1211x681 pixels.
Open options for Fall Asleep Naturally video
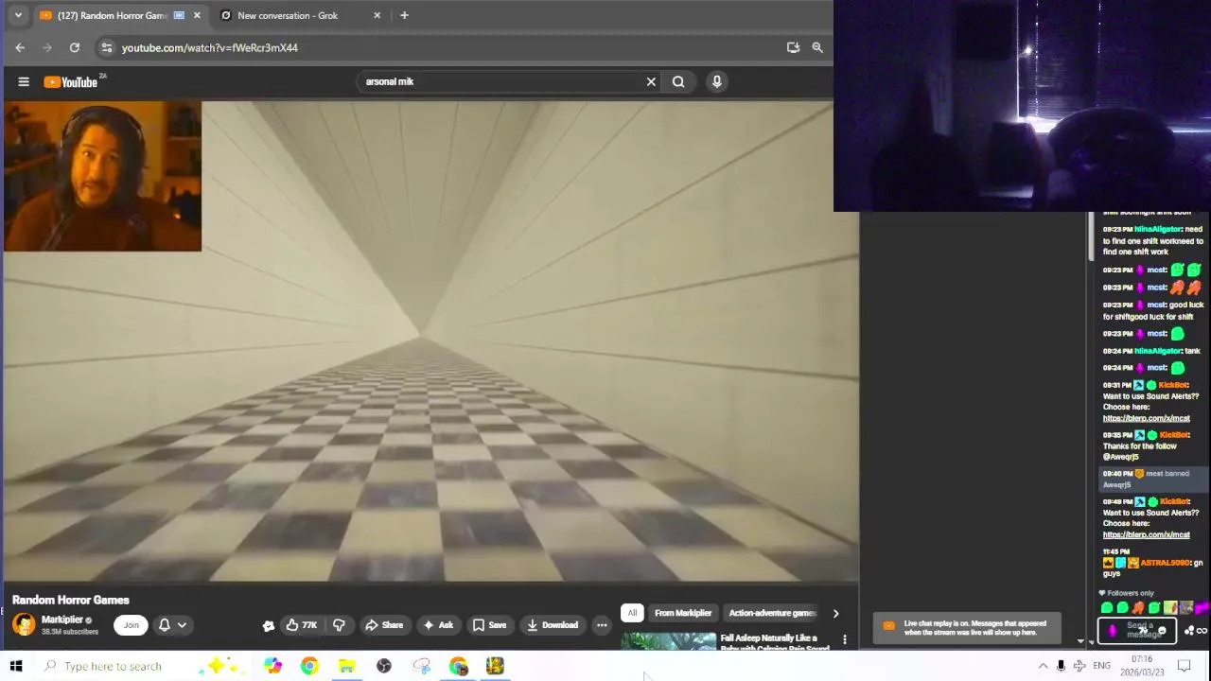(x=845, y=639)
